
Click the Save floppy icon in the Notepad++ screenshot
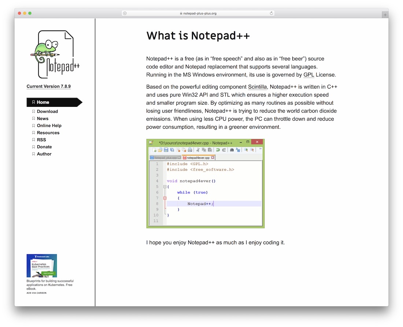coord(166,150)
